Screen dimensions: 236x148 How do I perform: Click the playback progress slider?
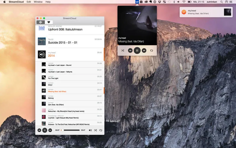[71, 130]
